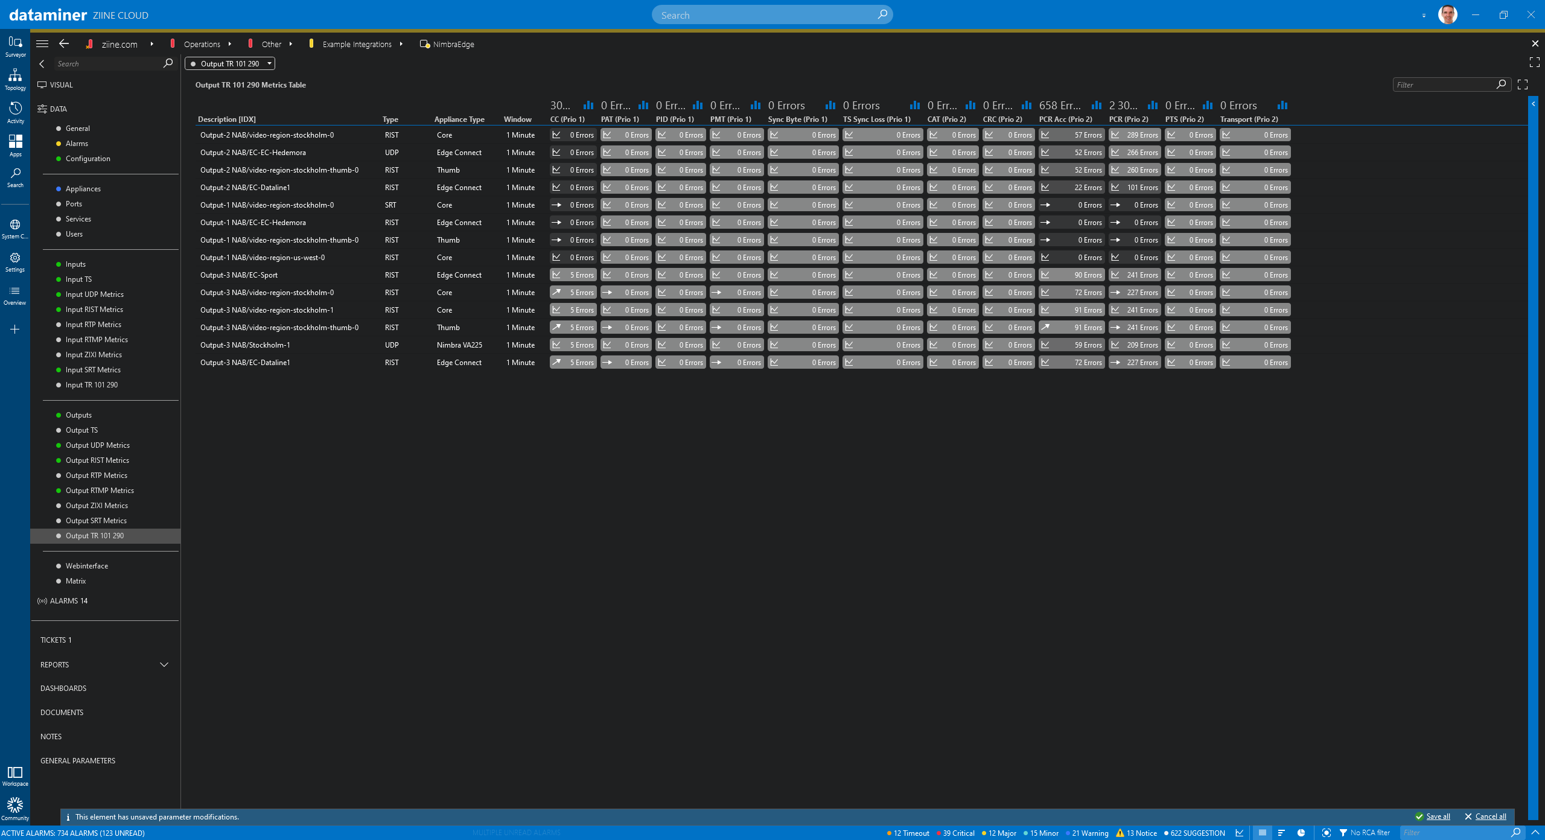
Task: Expand the Example Integrations breadcrumb arrow
Action: click(401, 44)
